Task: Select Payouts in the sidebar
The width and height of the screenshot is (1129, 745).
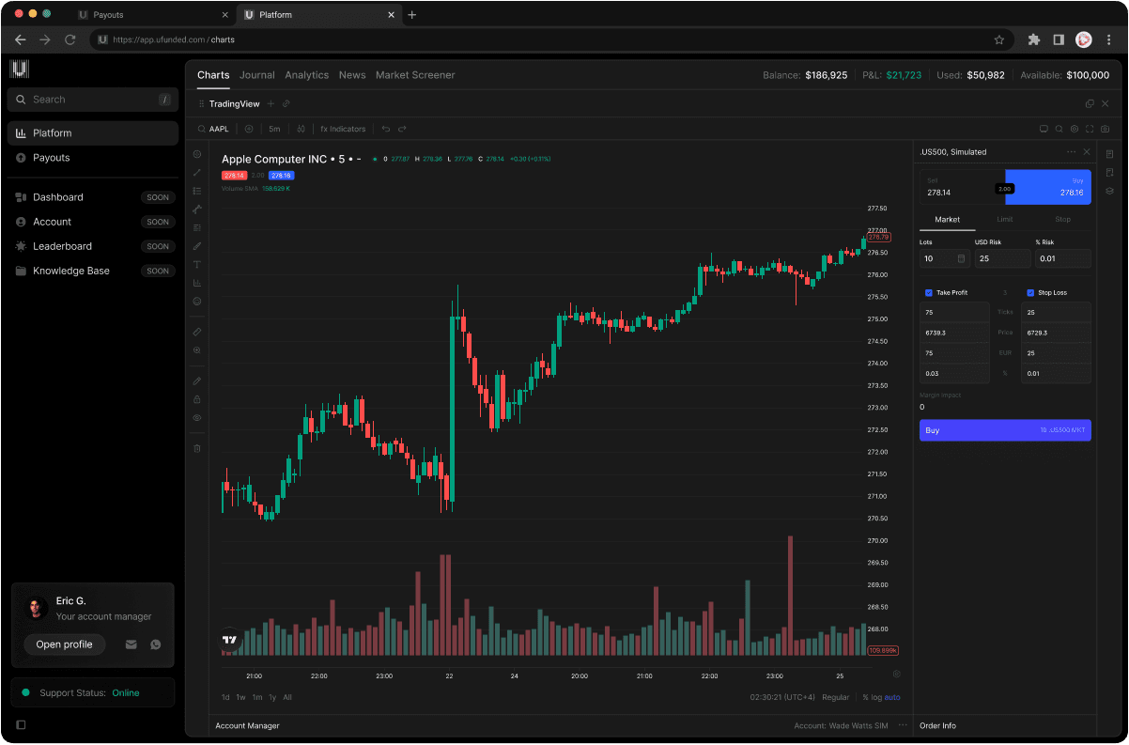Action: (x=92, y=158)
